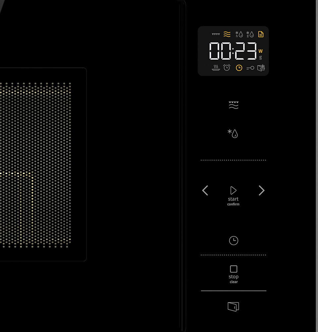Tap the door icon inside the display

point(261,68)
